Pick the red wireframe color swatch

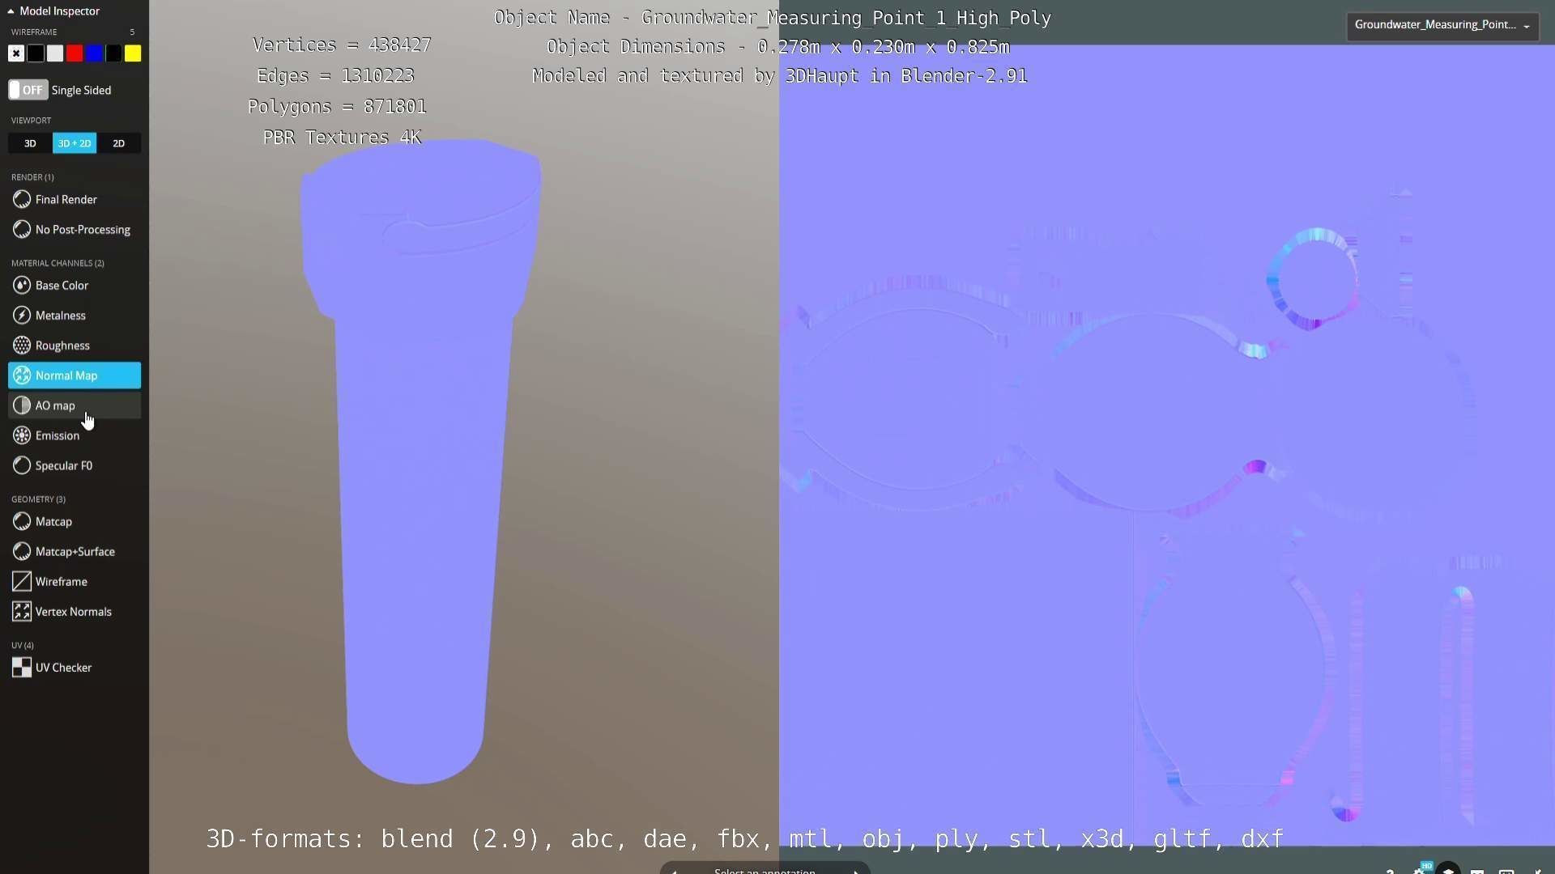click(x=75, y=53)
